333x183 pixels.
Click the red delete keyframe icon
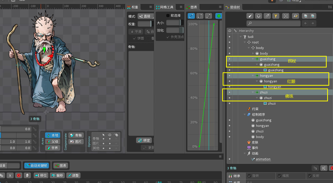pos(18,175)
